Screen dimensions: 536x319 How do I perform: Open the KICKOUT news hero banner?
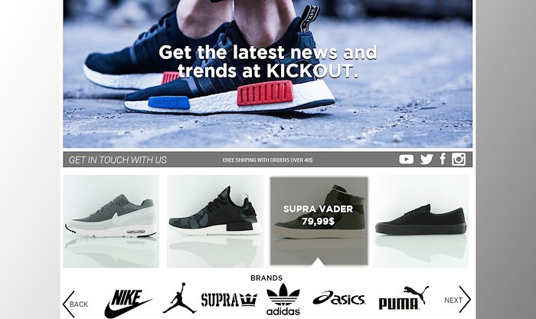(268, 74)
